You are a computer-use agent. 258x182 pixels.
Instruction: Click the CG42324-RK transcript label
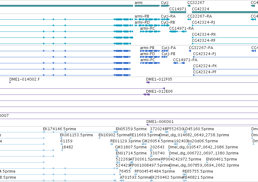click(x=204, y=35)
